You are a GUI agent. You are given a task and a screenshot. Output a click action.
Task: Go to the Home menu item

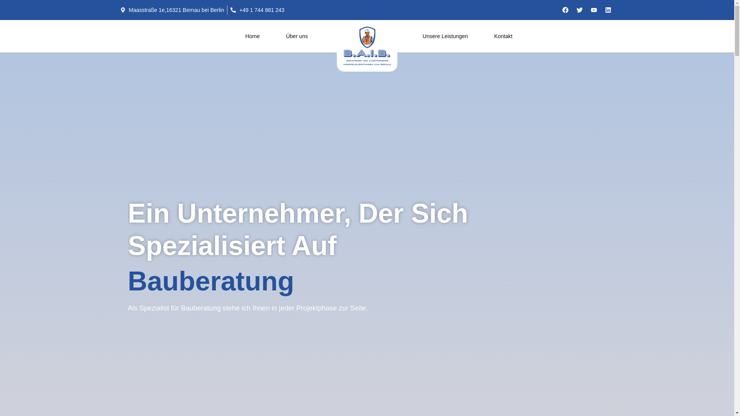252,36
